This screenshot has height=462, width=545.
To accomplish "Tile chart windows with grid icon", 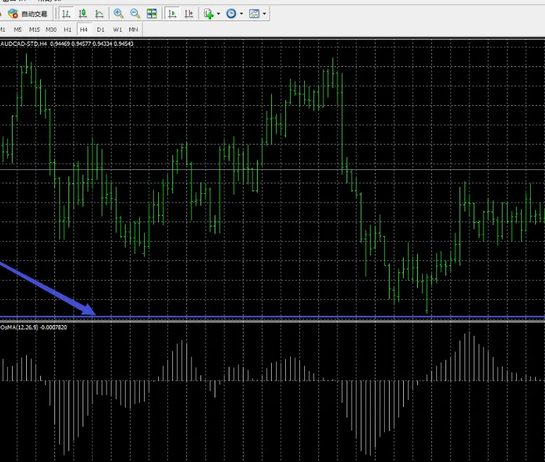I will pos(152,13).
